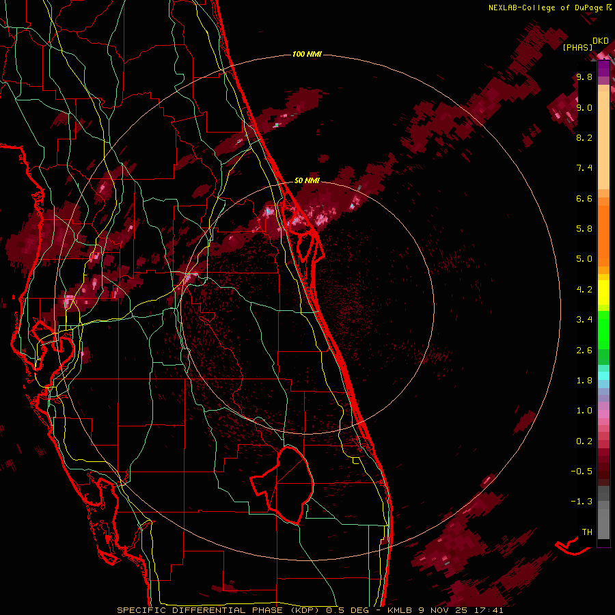Click the 7.4 value on the color scale

(x=584, y=168)
